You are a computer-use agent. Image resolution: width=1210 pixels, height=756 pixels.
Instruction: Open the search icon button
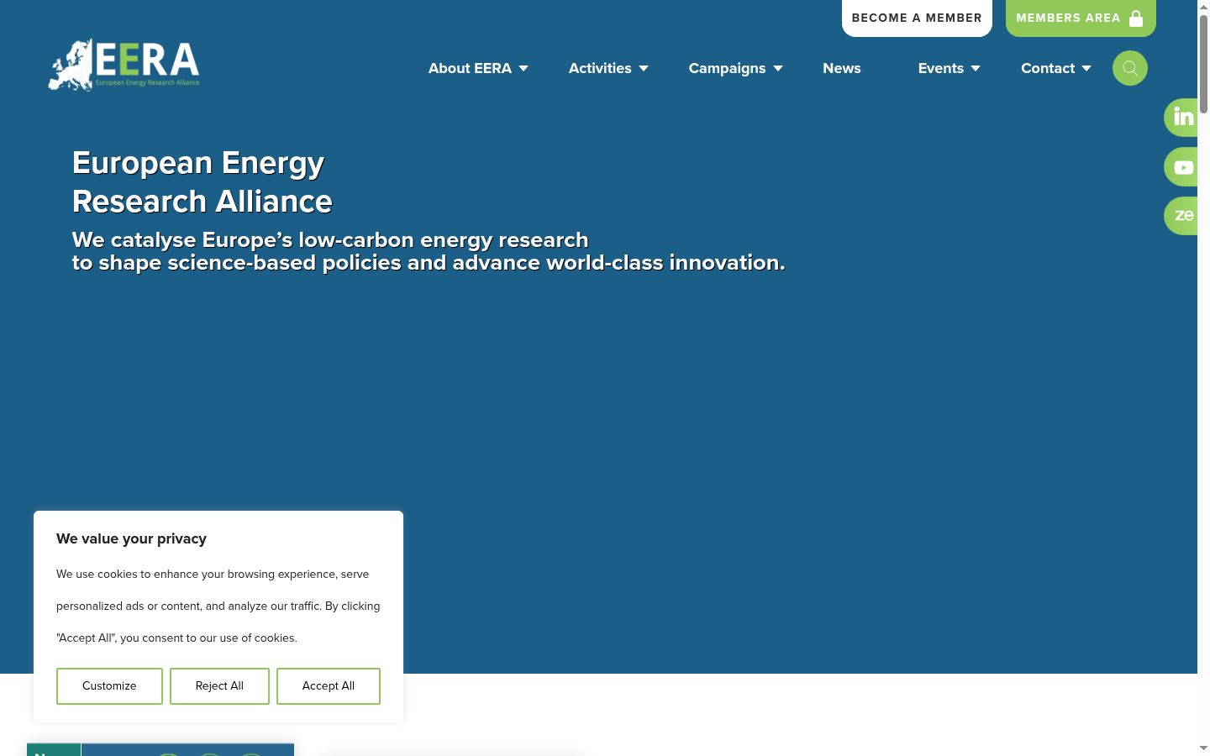pyautogui.click(x=1130, y=68)
